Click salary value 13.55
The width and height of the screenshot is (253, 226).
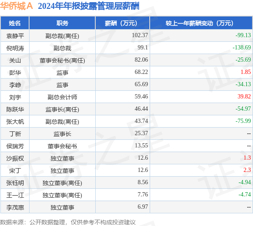tap(141, 145)
